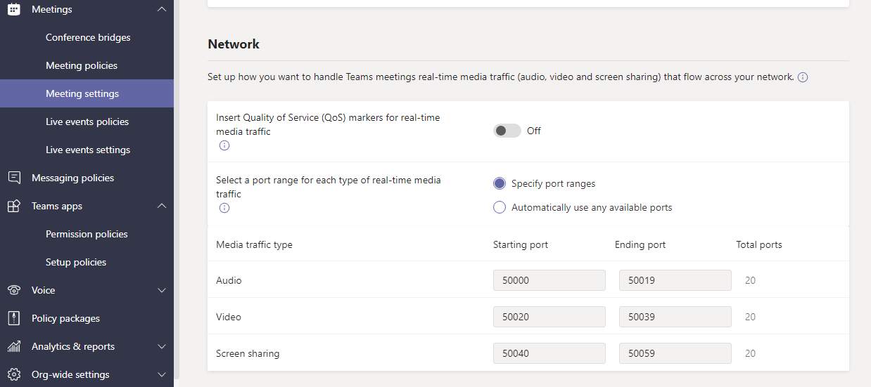Click the Policy packages icon
This screenshot has height=387, width=871.
point(13,318)
